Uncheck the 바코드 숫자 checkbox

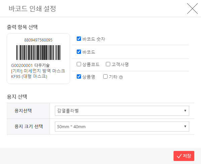[x=79, y=39]
